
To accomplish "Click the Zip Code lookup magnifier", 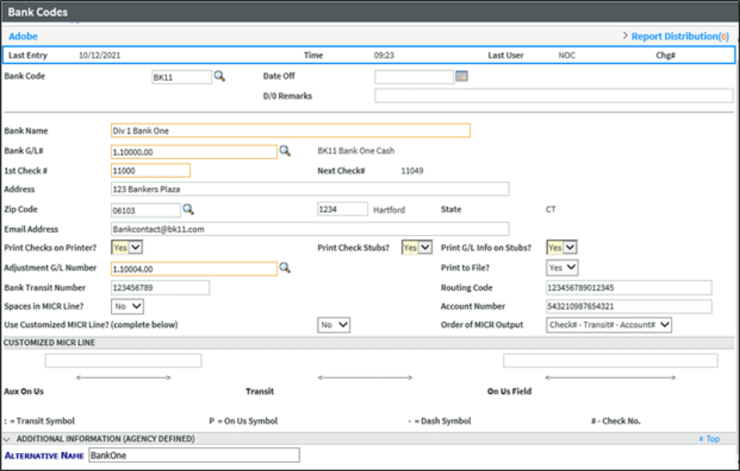I will point(188,209).
